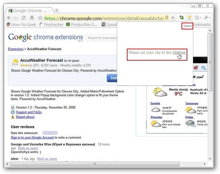Mark alew's review as spam

[47, 159]
